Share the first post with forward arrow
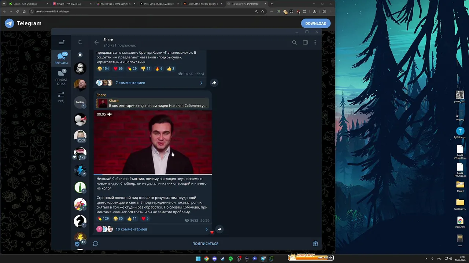Image resolution: width=469 pixels, height=263 pixels. pyautogui.click(x=214, y=83)
